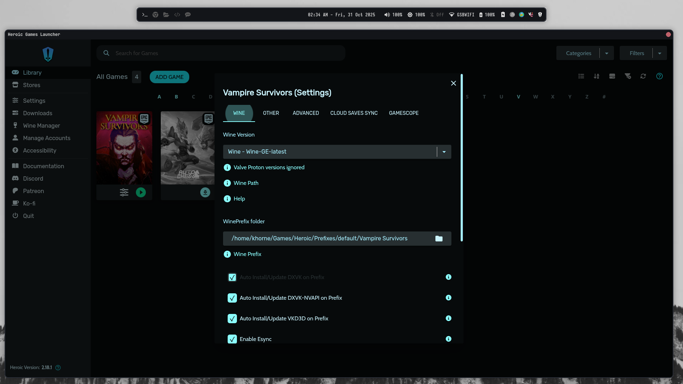Open Wine Manager in the sidebar
683x384 pixels.
(41, 126)
